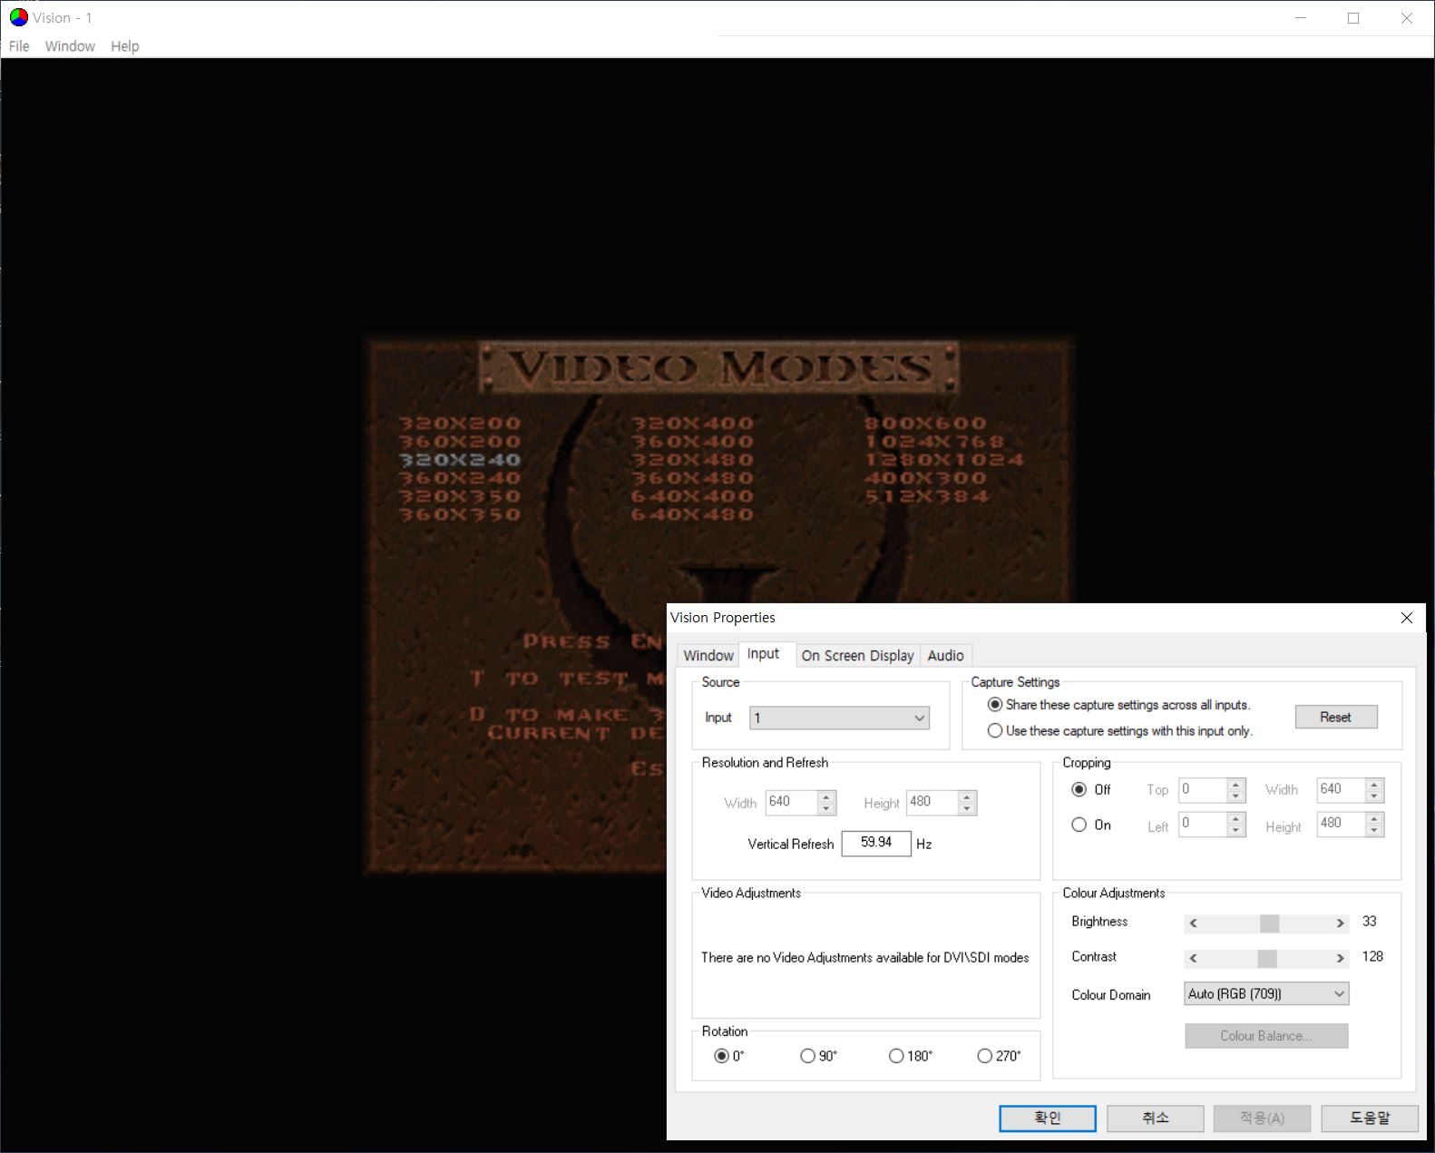
Task: Select Cropping On radio button
Action: 1079,826
